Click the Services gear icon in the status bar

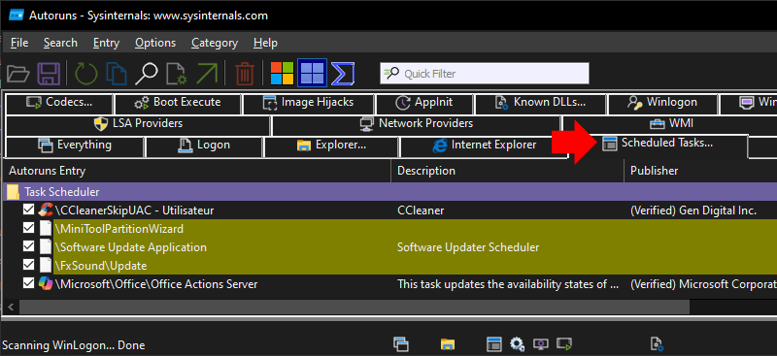point(517,343)
